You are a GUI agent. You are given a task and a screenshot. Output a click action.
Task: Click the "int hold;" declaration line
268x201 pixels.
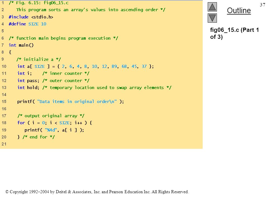[x=94, y=87]
